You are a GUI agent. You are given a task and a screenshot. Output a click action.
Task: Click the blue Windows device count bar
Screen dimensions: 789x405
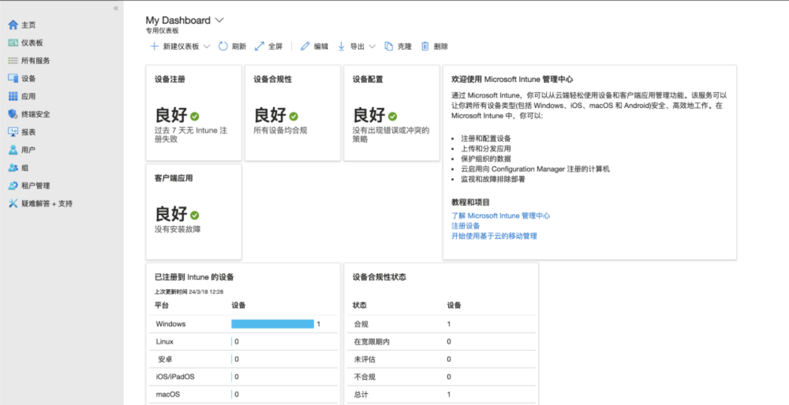point(272,324)
